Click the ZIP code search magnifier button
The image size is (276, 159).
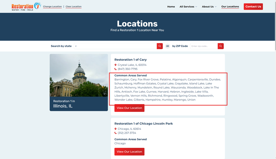pos(221,46)
